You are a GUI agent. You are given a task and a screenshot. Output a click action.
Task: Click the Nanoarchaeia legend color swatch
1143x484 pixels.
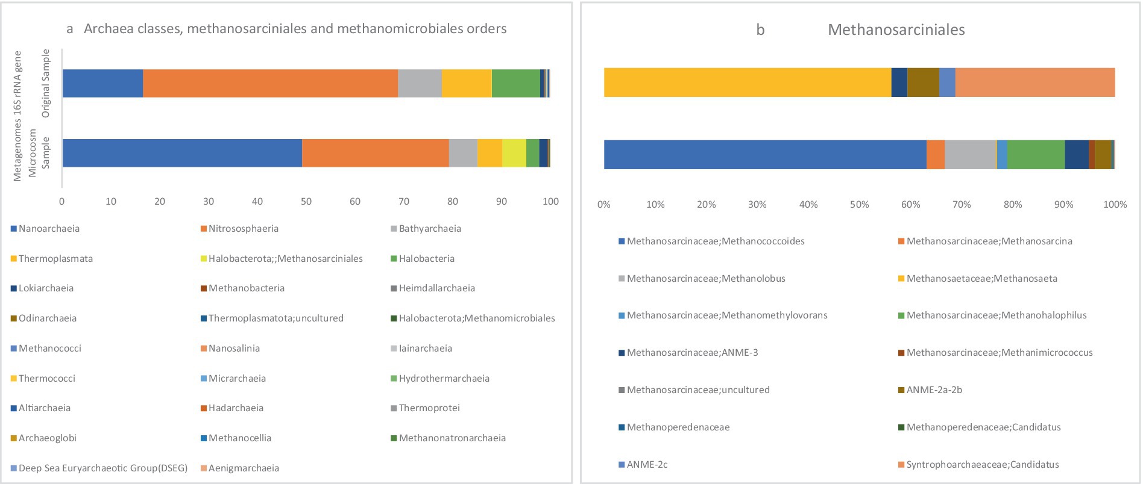coord(14,229)
